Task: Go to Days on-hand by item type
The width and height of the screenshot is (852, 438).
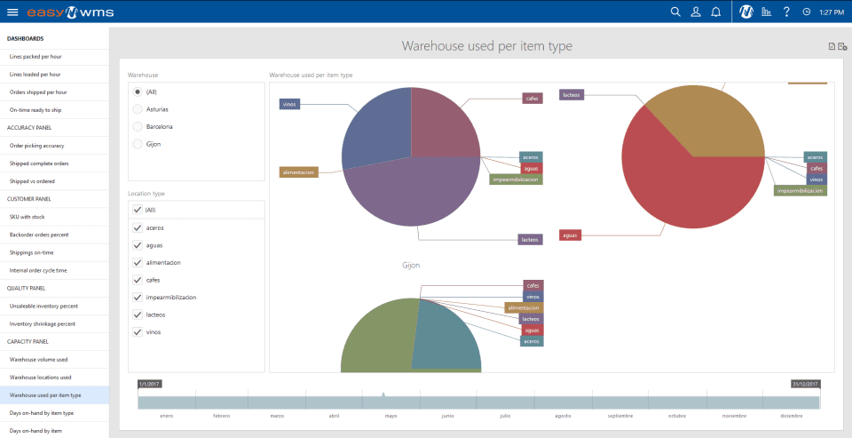Action: 54,413
